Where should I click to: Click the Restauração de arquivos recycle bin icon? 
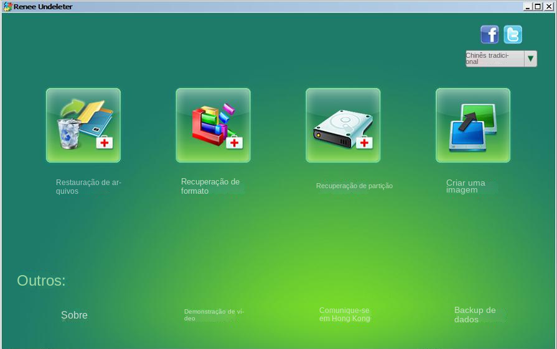pyautogui.click(x=83, y=125)
